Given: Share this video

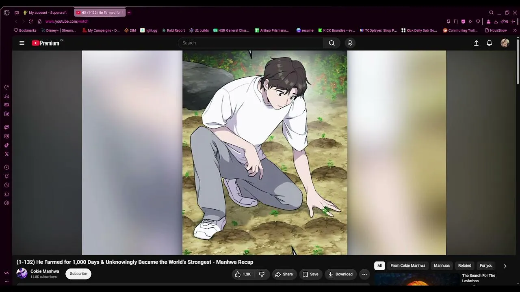Looking at the screenshot, I should tap(284, 275).
